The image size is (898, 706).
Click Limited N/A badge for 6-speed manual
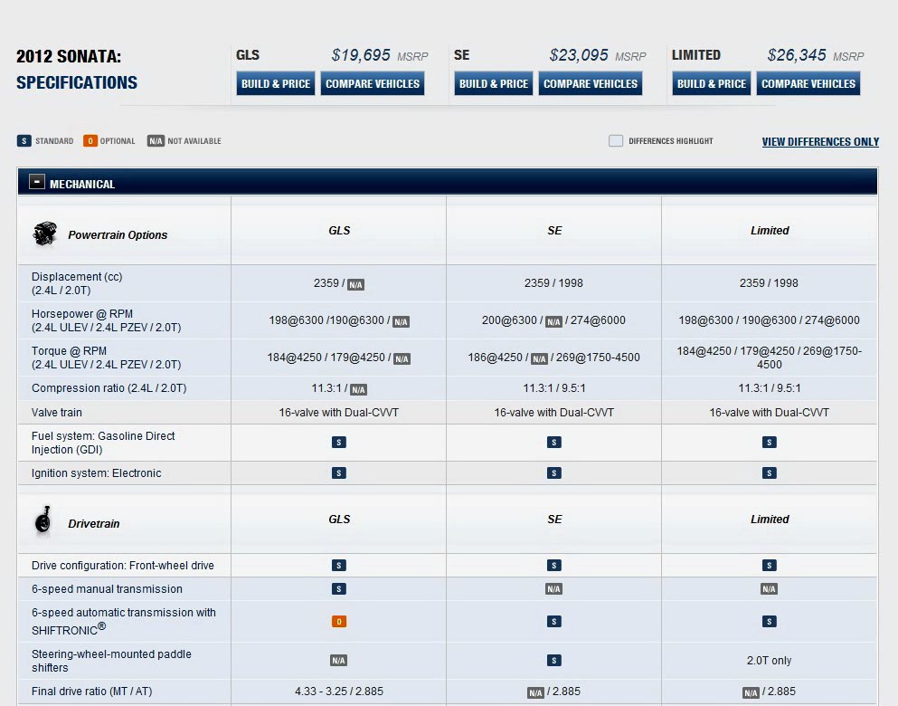click(770, 589)
